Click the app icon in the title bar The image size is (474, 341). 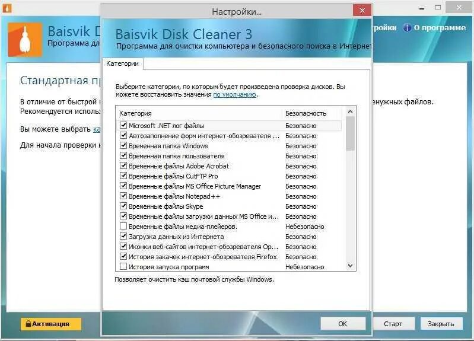(7, 8)
